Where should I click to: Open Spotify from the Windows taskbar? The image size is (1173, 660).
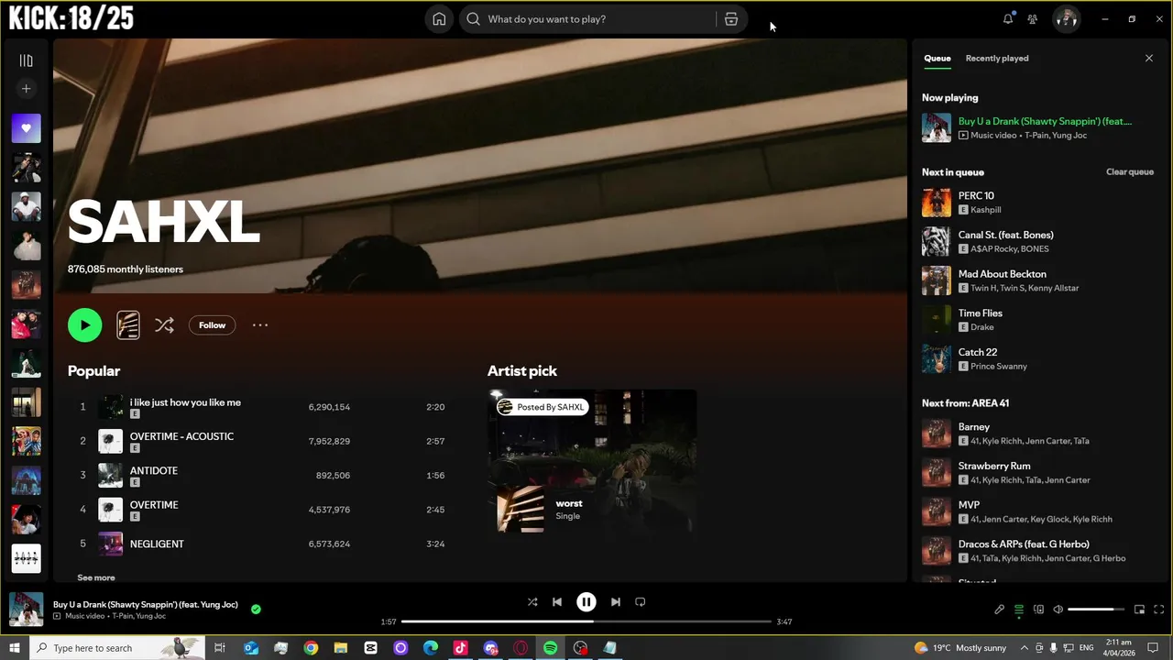pos(550,648)
